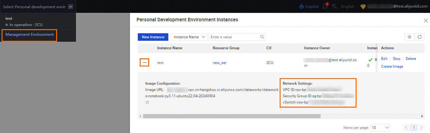Collapse the personal development environment selector

tap(71, 6)
